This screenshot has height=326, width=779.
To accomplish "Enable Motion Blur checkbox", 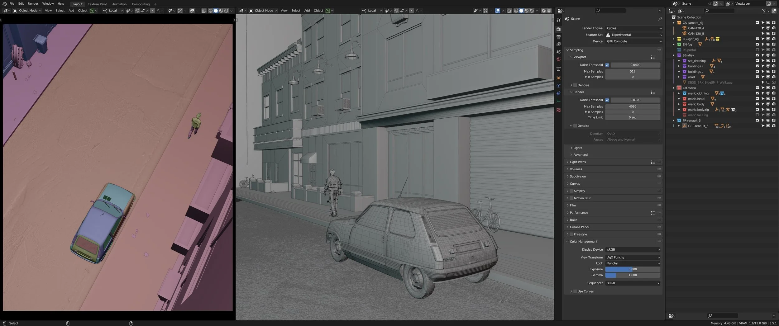I will click(571, 198).
